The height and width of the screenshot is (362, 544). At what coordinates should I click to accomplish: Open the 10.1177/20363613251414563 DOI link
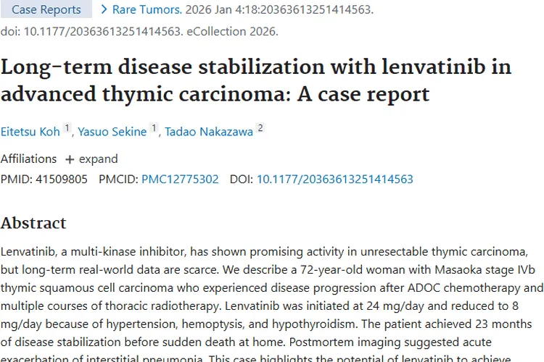pos(334,179)
